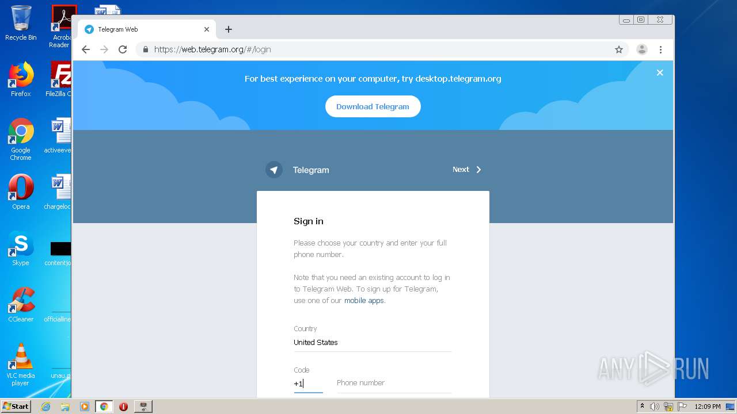Click the address bar URL

coord(212,49)
